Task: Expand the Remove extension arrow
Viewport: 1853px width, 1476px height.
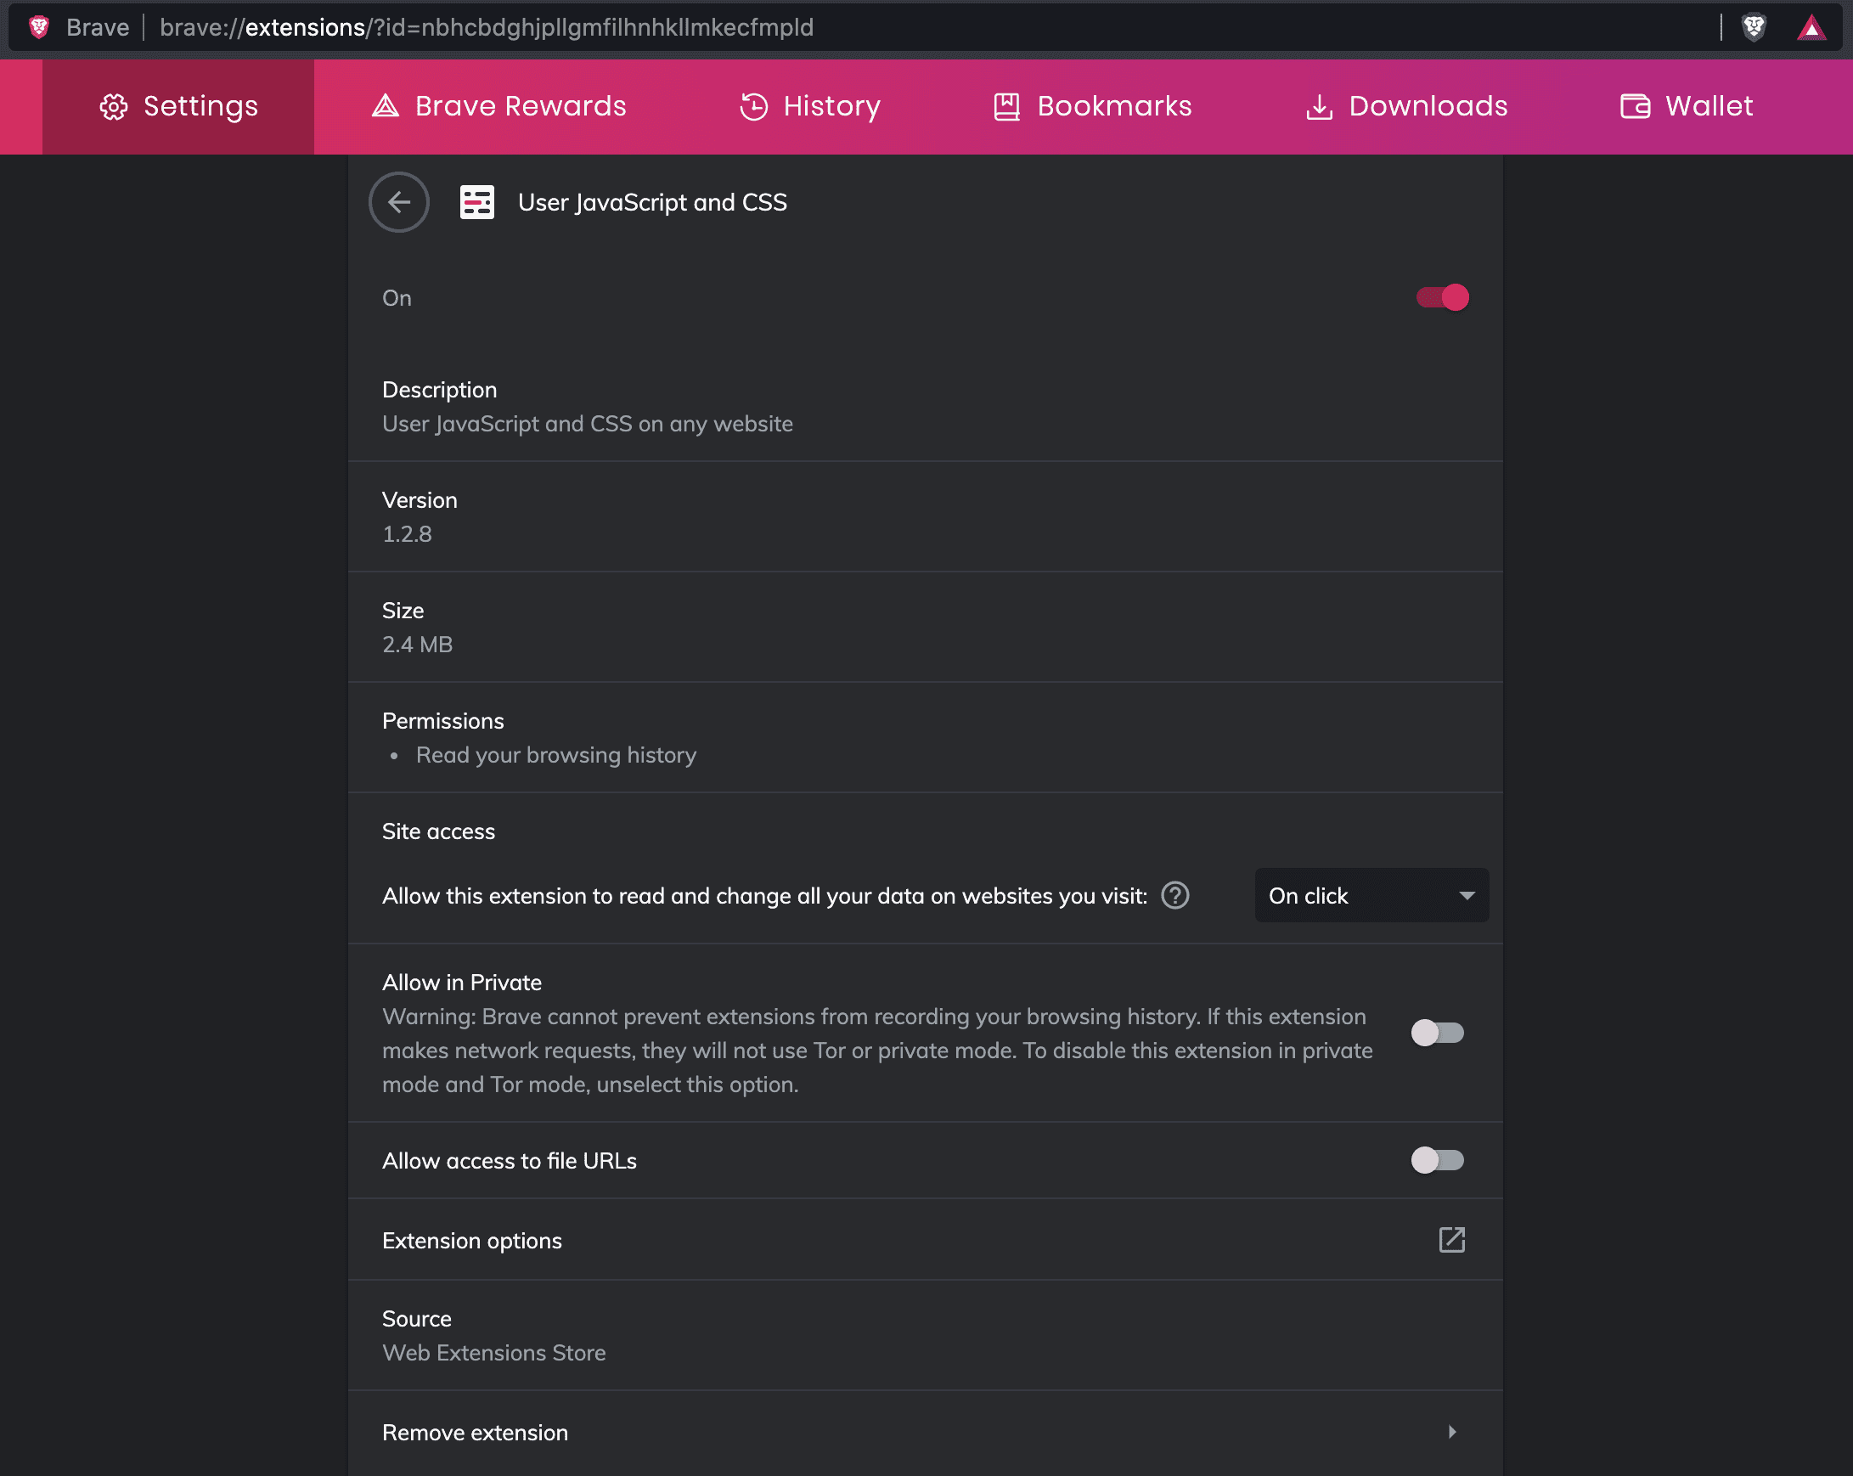Action: pyautogui.click(x=1451, y=1432)
